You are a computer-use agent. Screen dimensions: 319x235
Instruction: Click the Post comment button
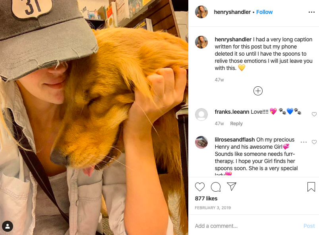click(309, 226)
